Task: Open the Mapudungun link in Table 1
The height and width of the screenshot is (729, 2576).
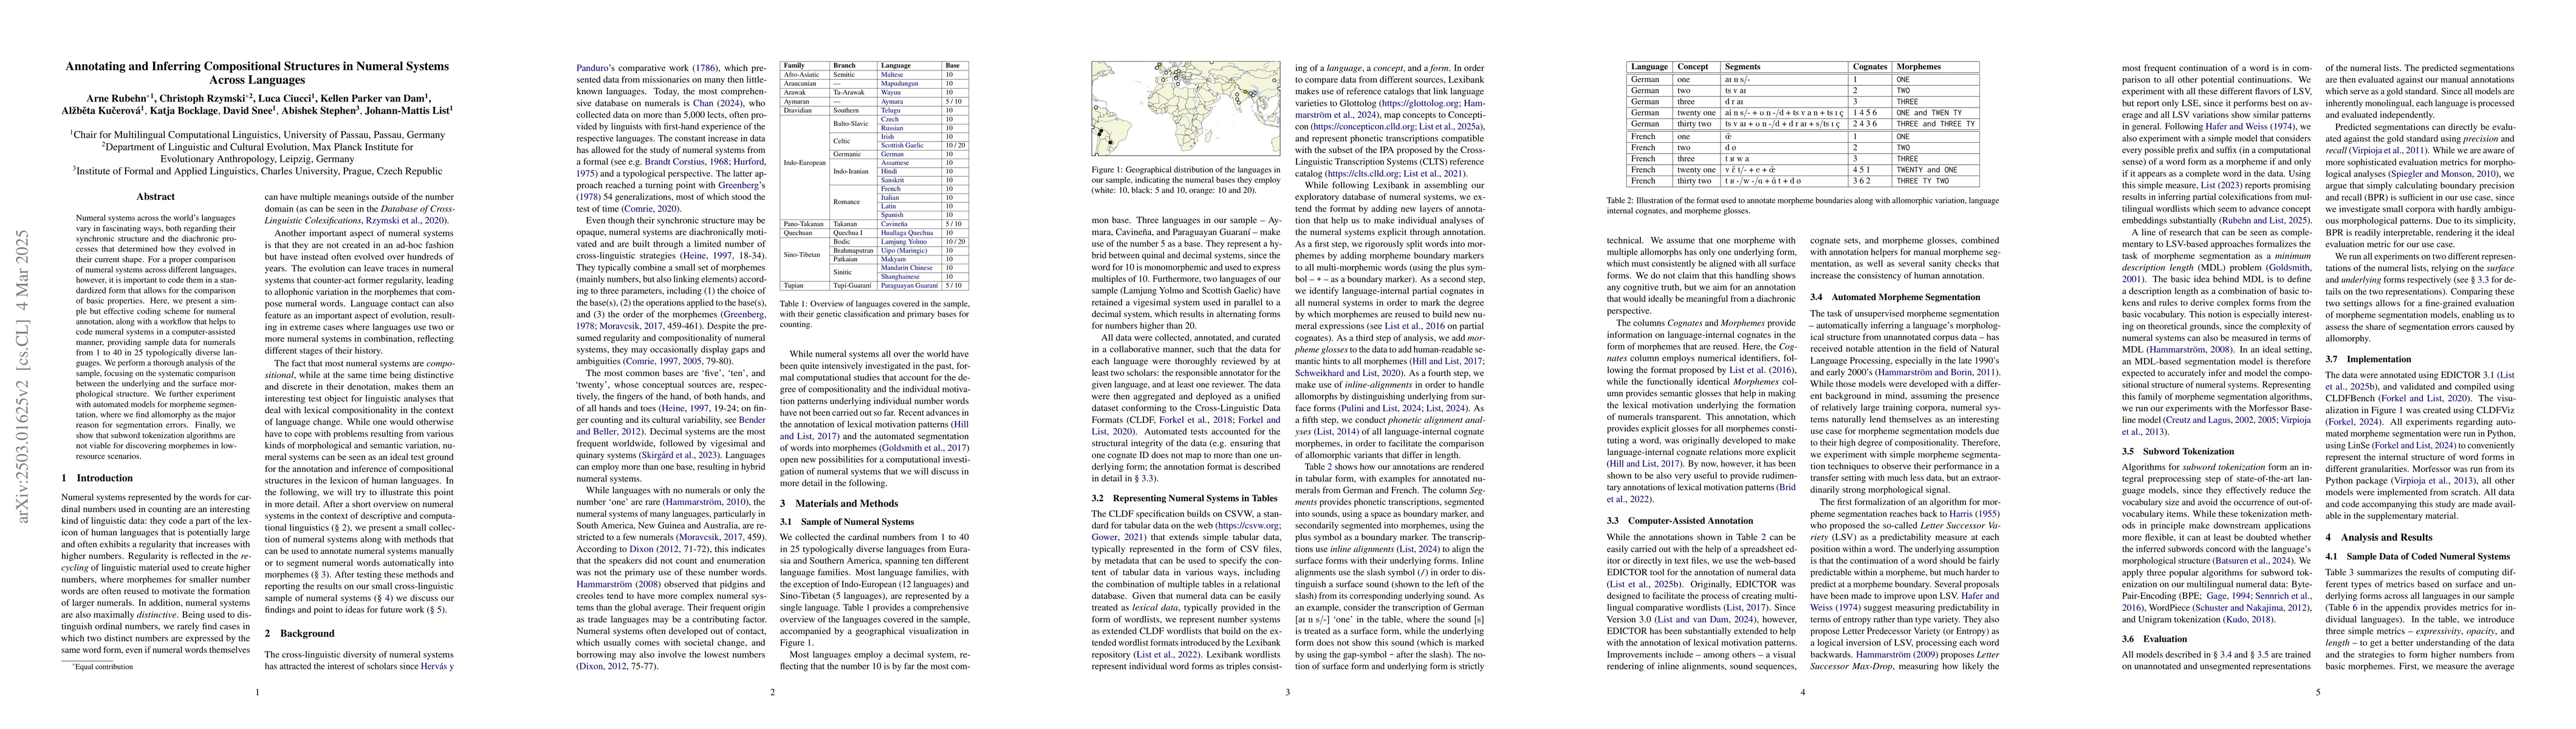Action: (x=900, y=84)
